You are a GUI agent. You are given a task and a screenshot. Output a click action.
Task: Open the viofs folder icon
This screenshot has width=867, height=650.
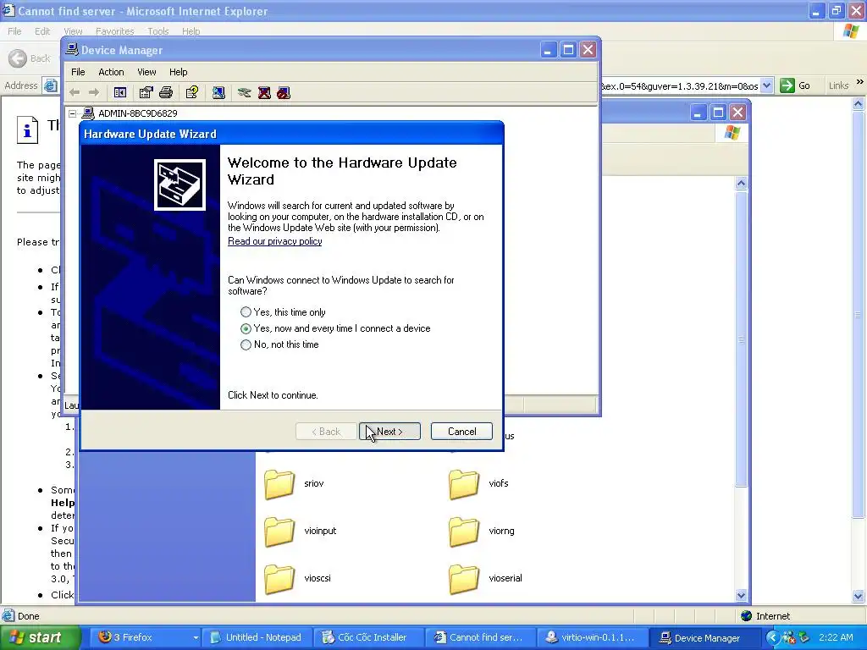tap(463, 484)
